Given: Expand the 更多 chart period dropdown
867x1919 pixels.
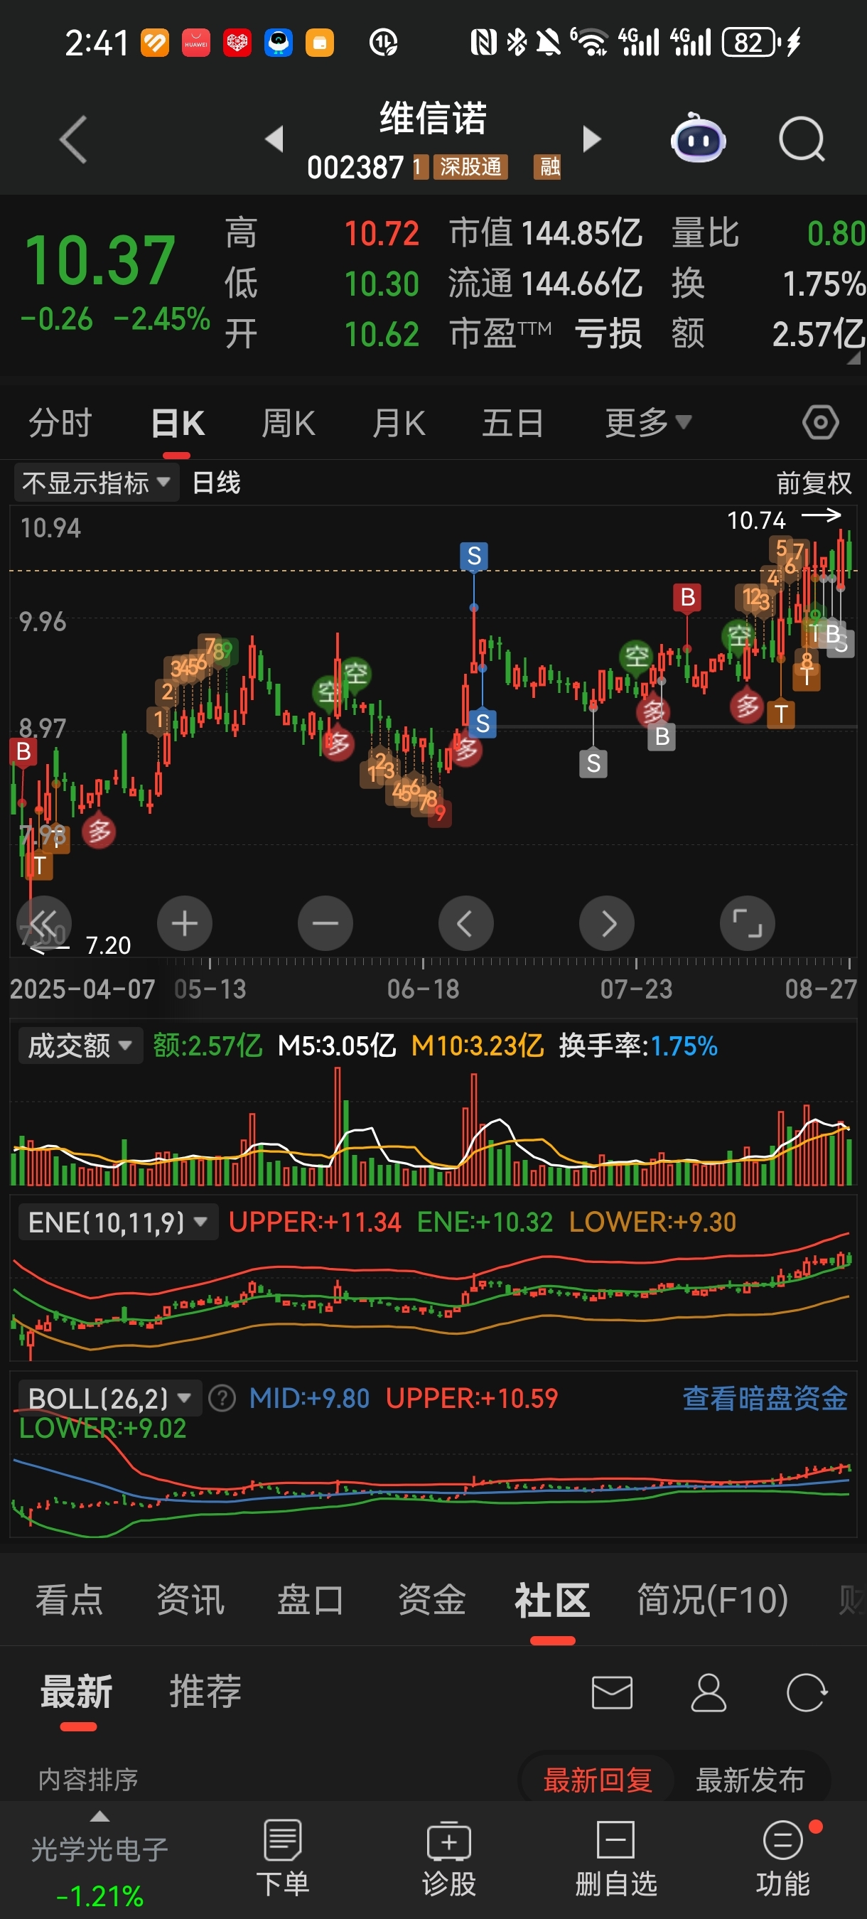Looking at the screenshot, I should pyautogui.click(x=648, y=422).
